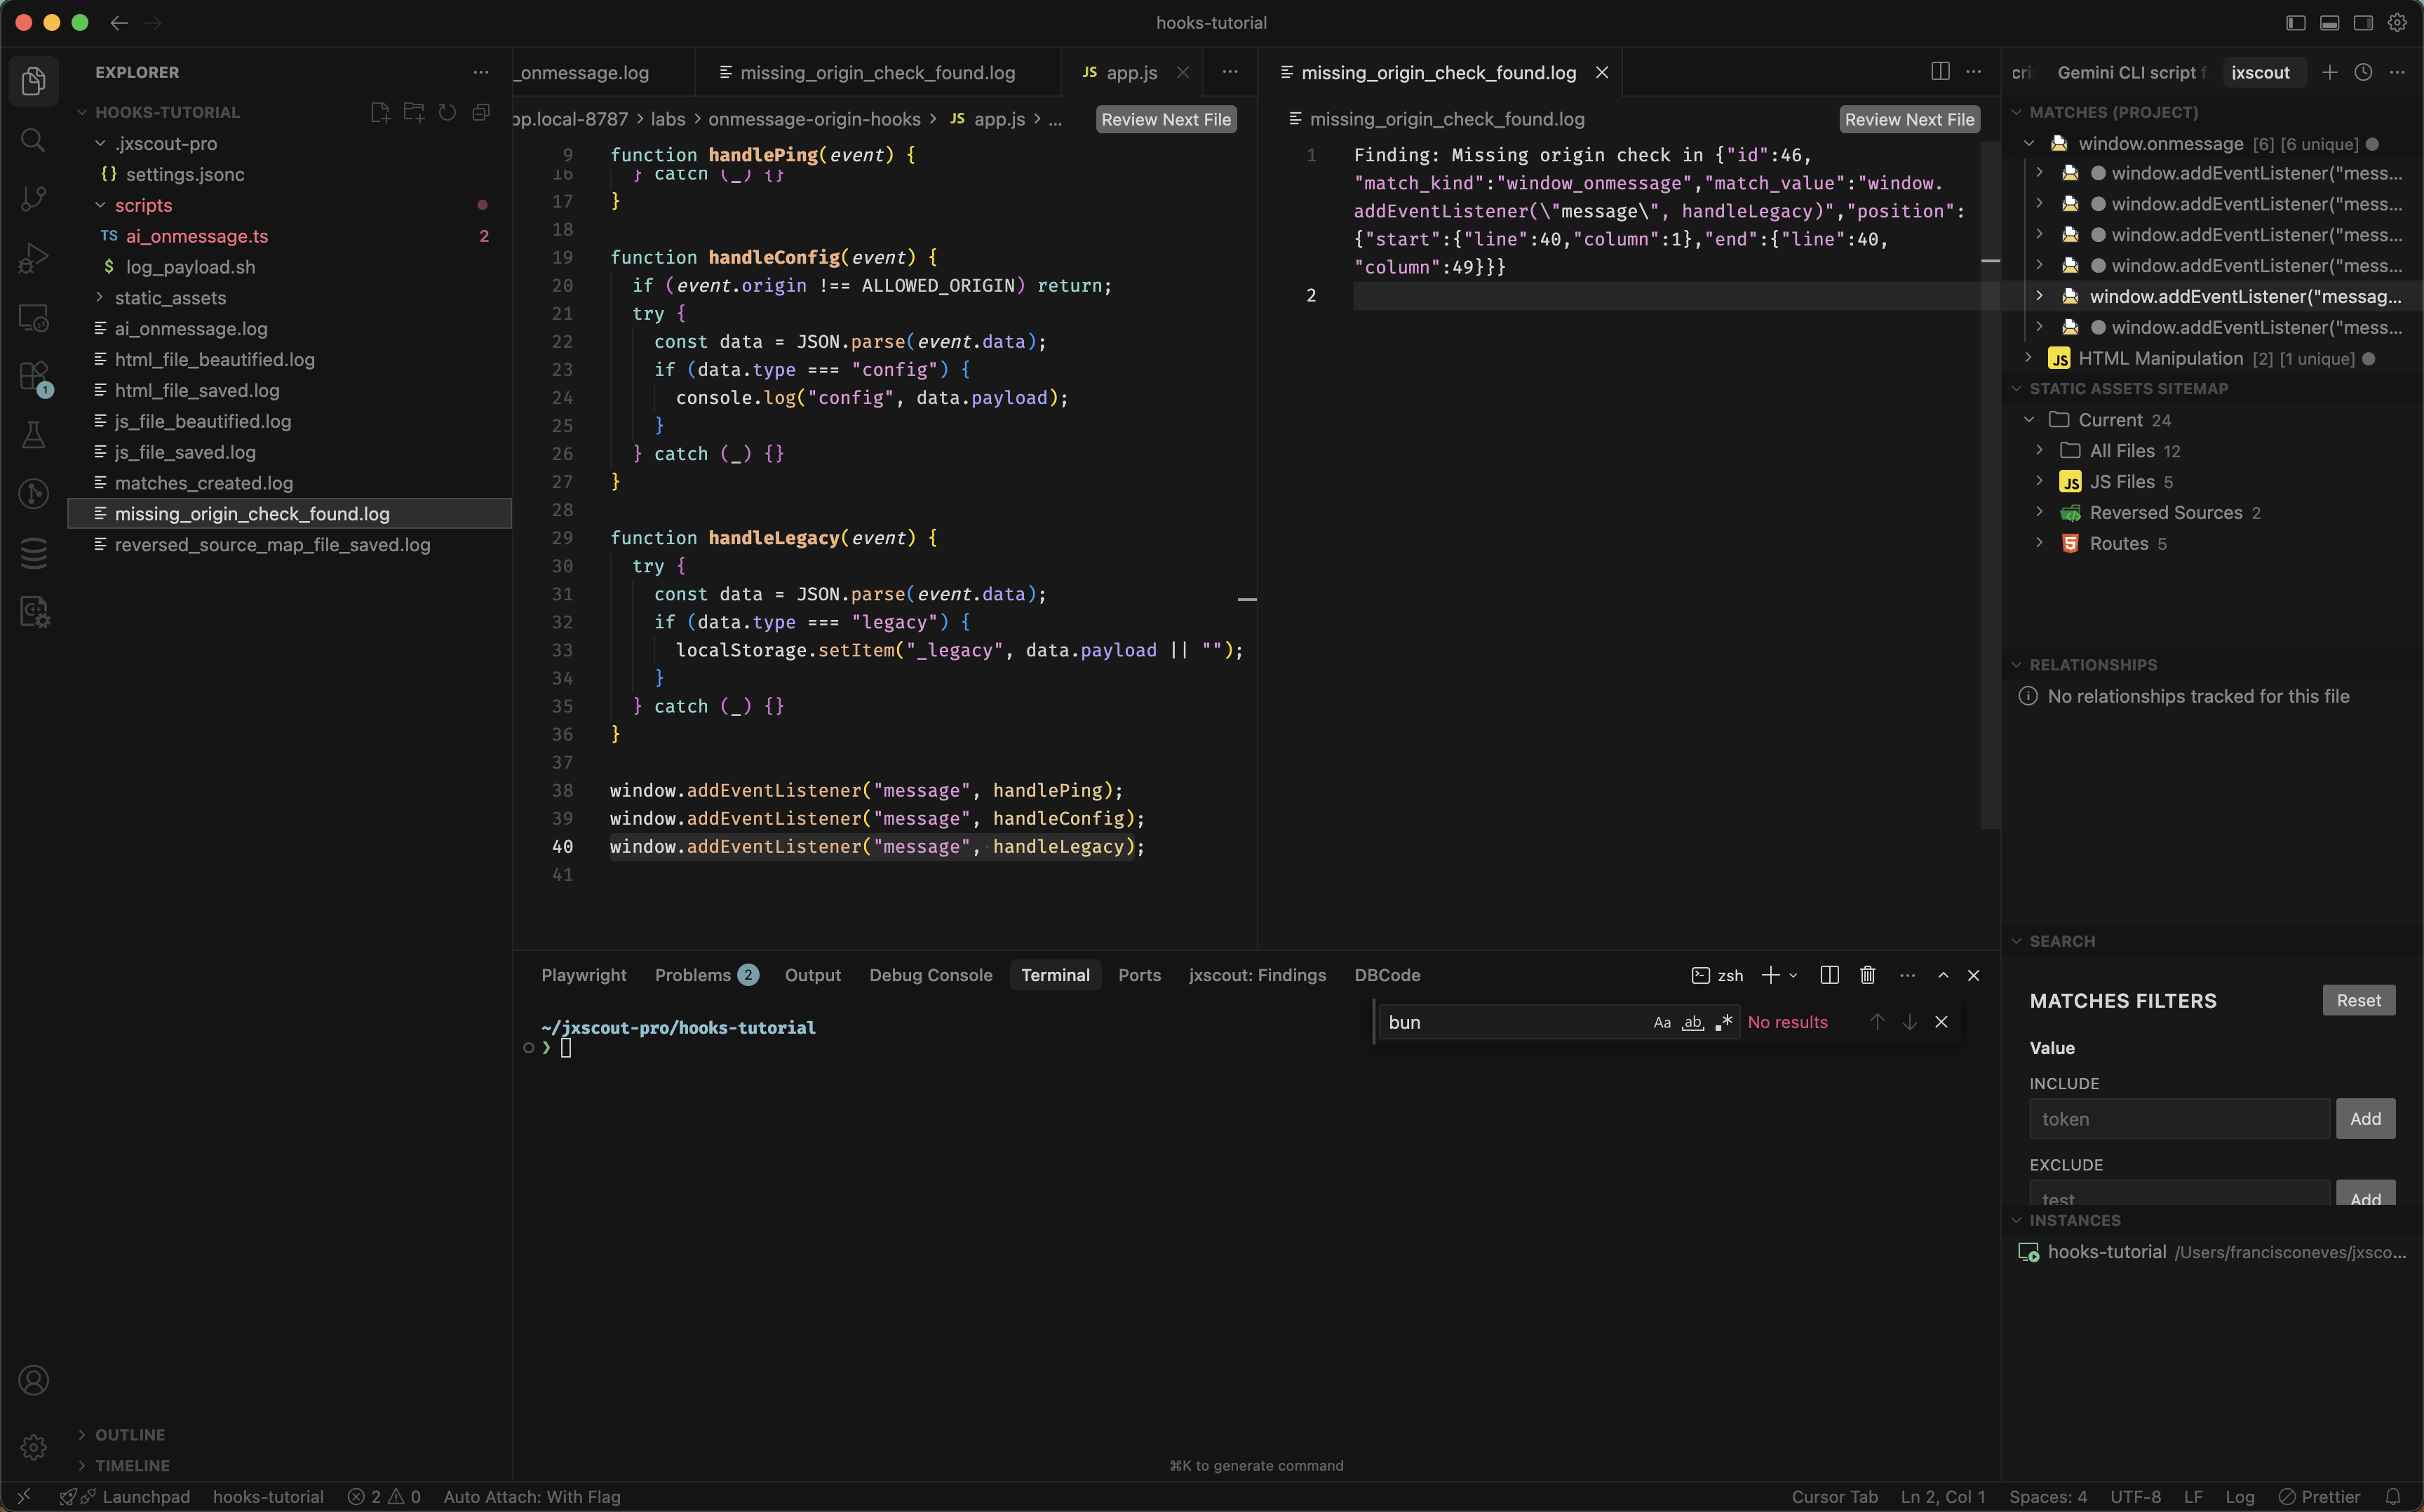Toggle Use Regular Expression in terminal find

pos(1723,1022)
